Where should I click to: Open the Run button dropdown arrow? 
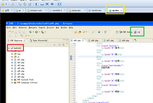(39, 32)
